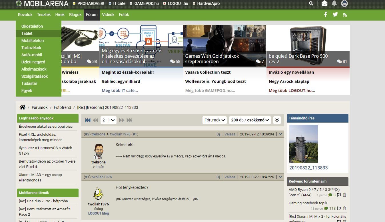Open the Hírek menu
The height and width of the screenshot is (222, 385).
tap(60, 15)
